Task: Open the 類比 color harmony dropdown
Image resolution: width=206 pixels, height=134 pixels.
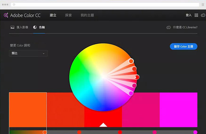Action: click(28, 53)
